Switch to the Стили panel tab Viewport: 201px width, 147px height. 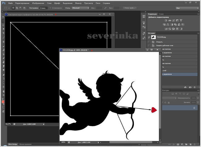[161, 14]
